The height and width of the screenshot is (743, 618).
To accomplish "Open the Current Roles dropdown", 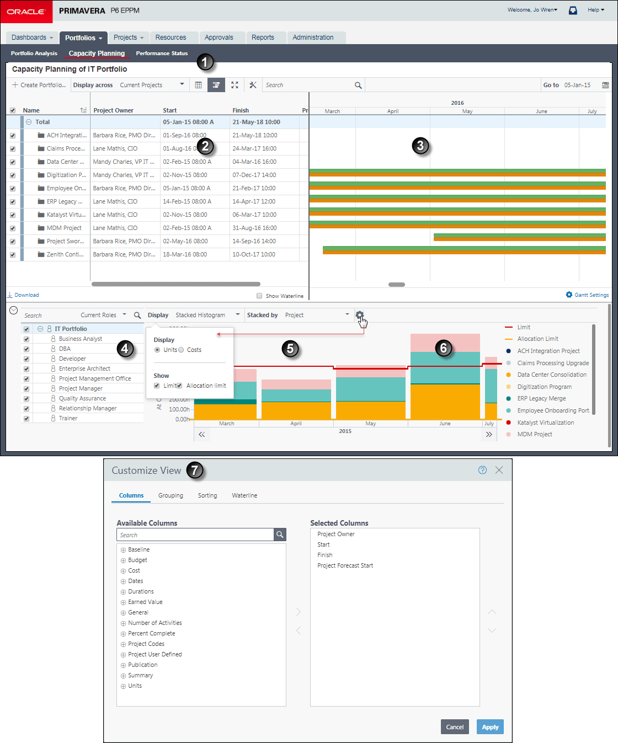I will (x=103, y=315).
